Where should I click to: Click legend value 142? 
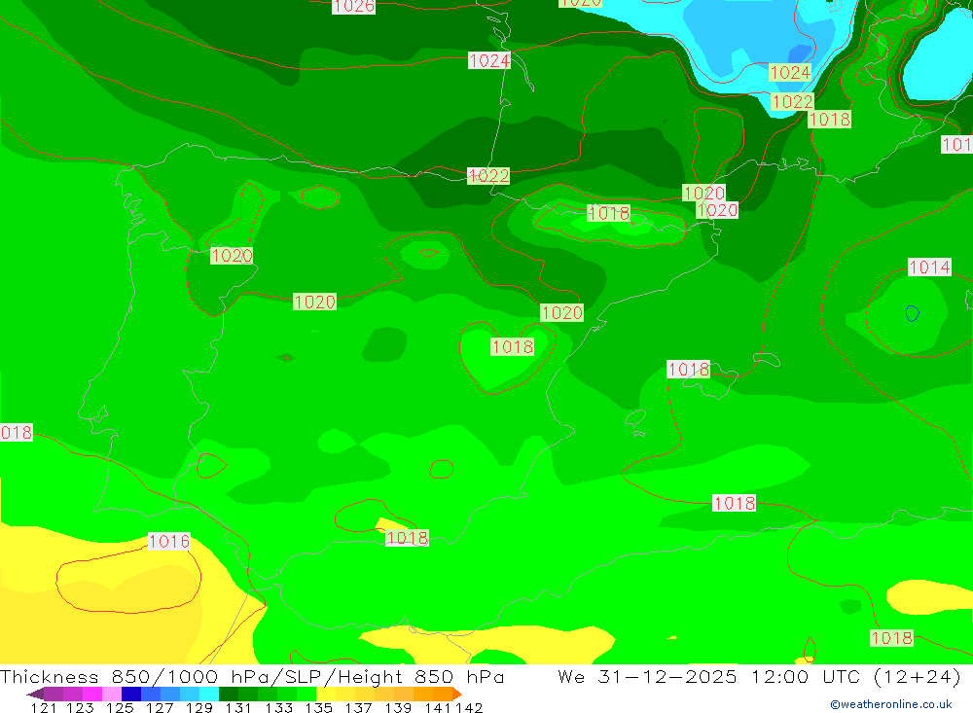(x=469, y=707)
